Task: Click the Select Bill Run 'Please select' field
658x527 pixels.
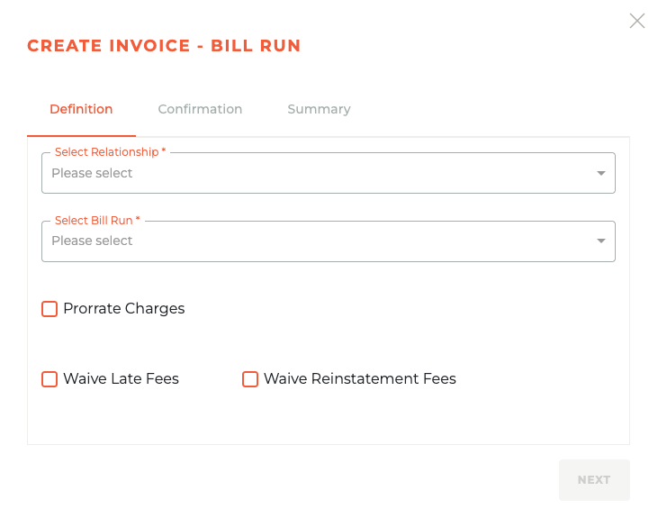Action: (329, 241)
